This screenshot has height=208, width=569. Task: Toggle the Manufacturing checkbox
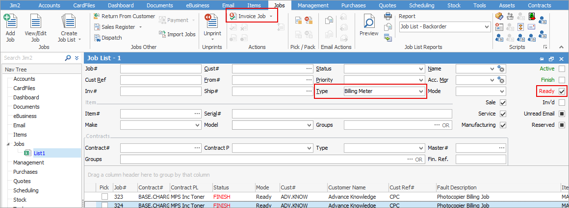click(x=503, y=125)
